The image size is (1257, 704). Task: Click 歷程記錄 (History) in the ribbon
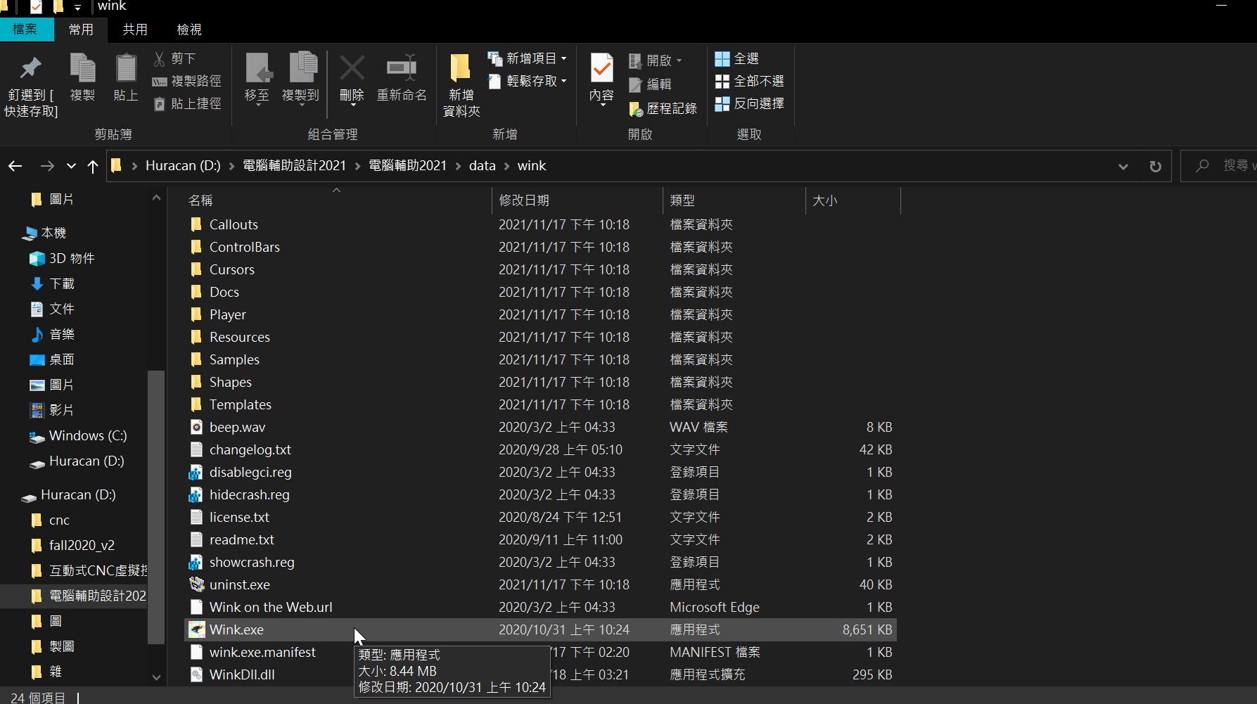coord(663,108)
